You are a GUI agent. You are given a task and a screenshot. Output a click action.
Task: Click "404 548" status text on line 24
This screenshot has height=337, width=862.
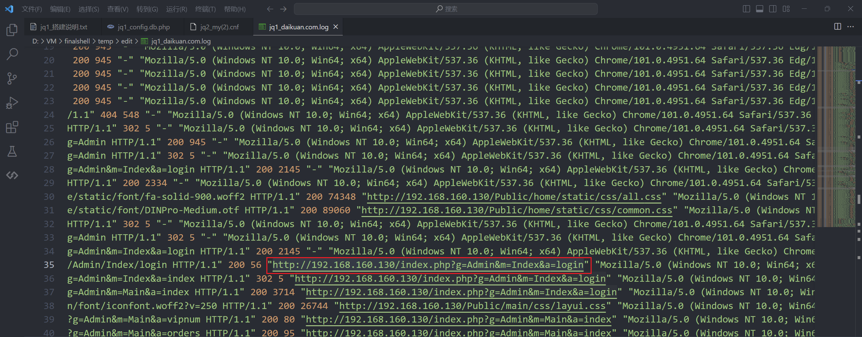[x=120, y=115]
